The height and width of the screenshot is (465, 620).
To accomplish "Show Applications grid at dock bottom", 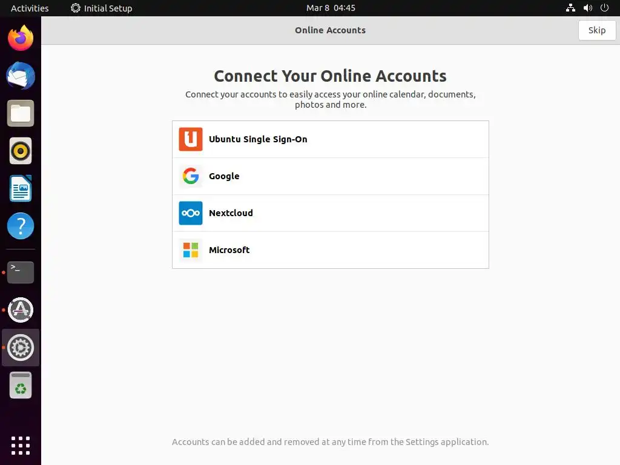I will (21, 446).
